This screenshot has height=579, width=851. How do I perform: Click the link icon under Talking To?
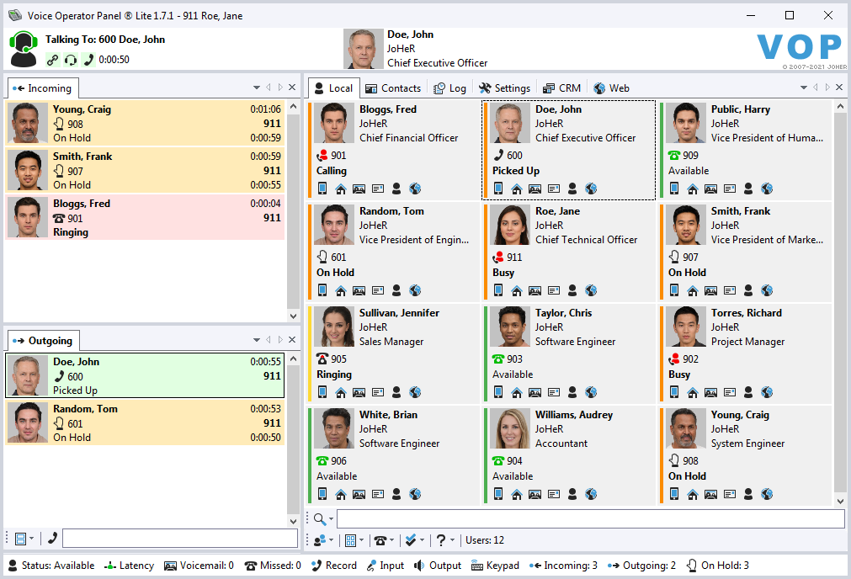(53, 60)
